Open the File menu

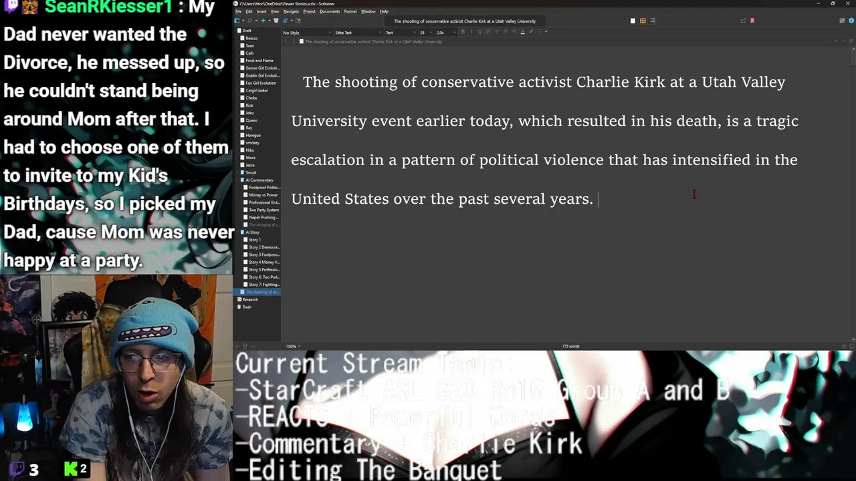click(x=238, y=11)
